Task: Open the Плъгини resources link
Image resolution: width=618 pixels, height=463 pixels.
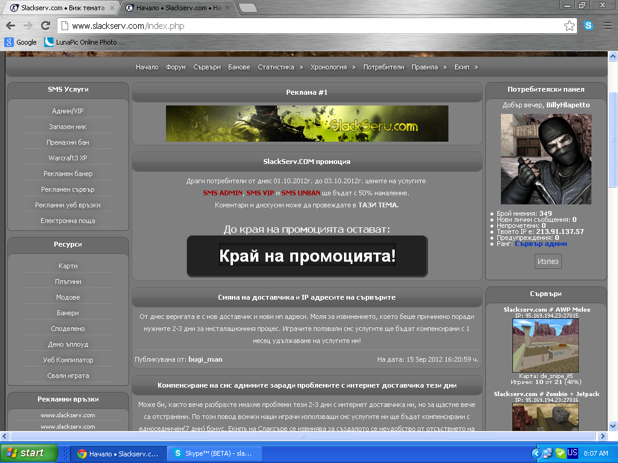Action: click(x=68, y=282)
